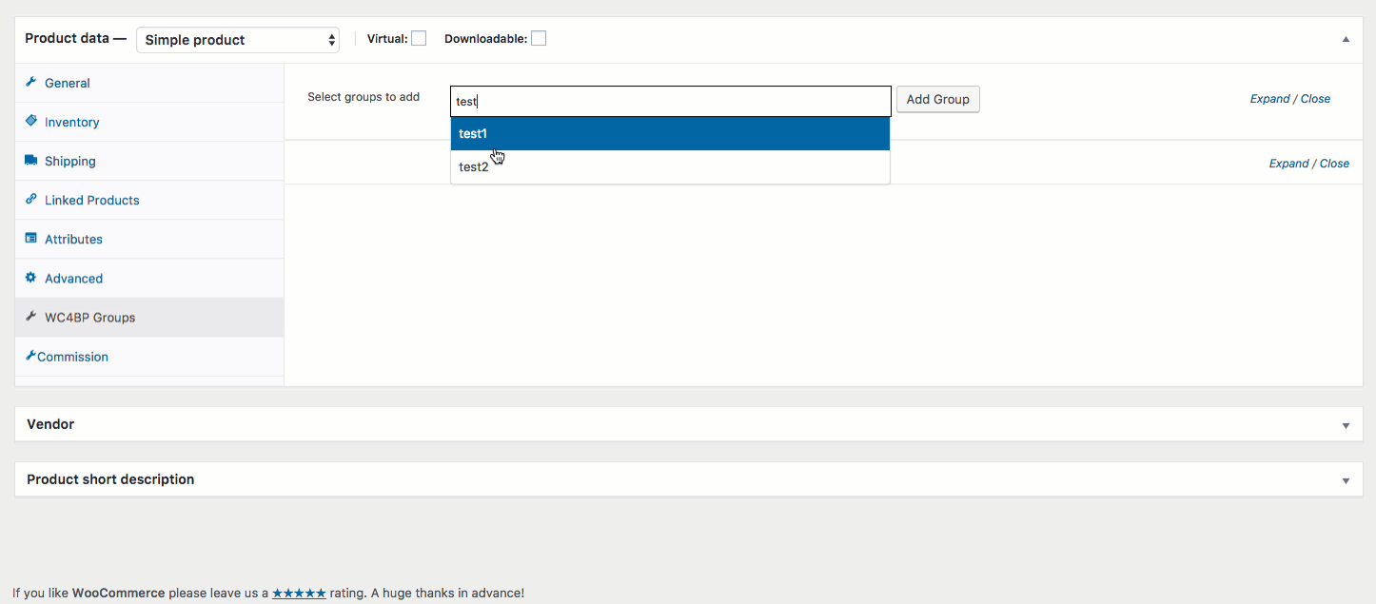The image size is (1376, 604).
Task: Click the Shipping truck icon
Action: (x=31, y=161)
